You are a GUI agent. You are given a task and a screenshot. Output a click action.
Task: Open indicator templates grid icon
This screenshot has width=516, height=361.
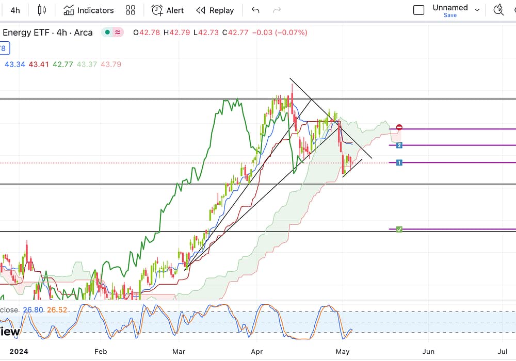pos(131,10)
